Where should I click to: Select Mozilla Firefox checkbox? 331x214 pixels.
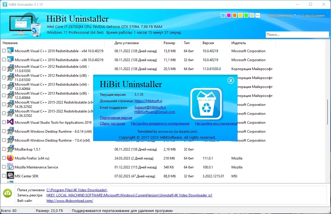(x=4, y=158)
